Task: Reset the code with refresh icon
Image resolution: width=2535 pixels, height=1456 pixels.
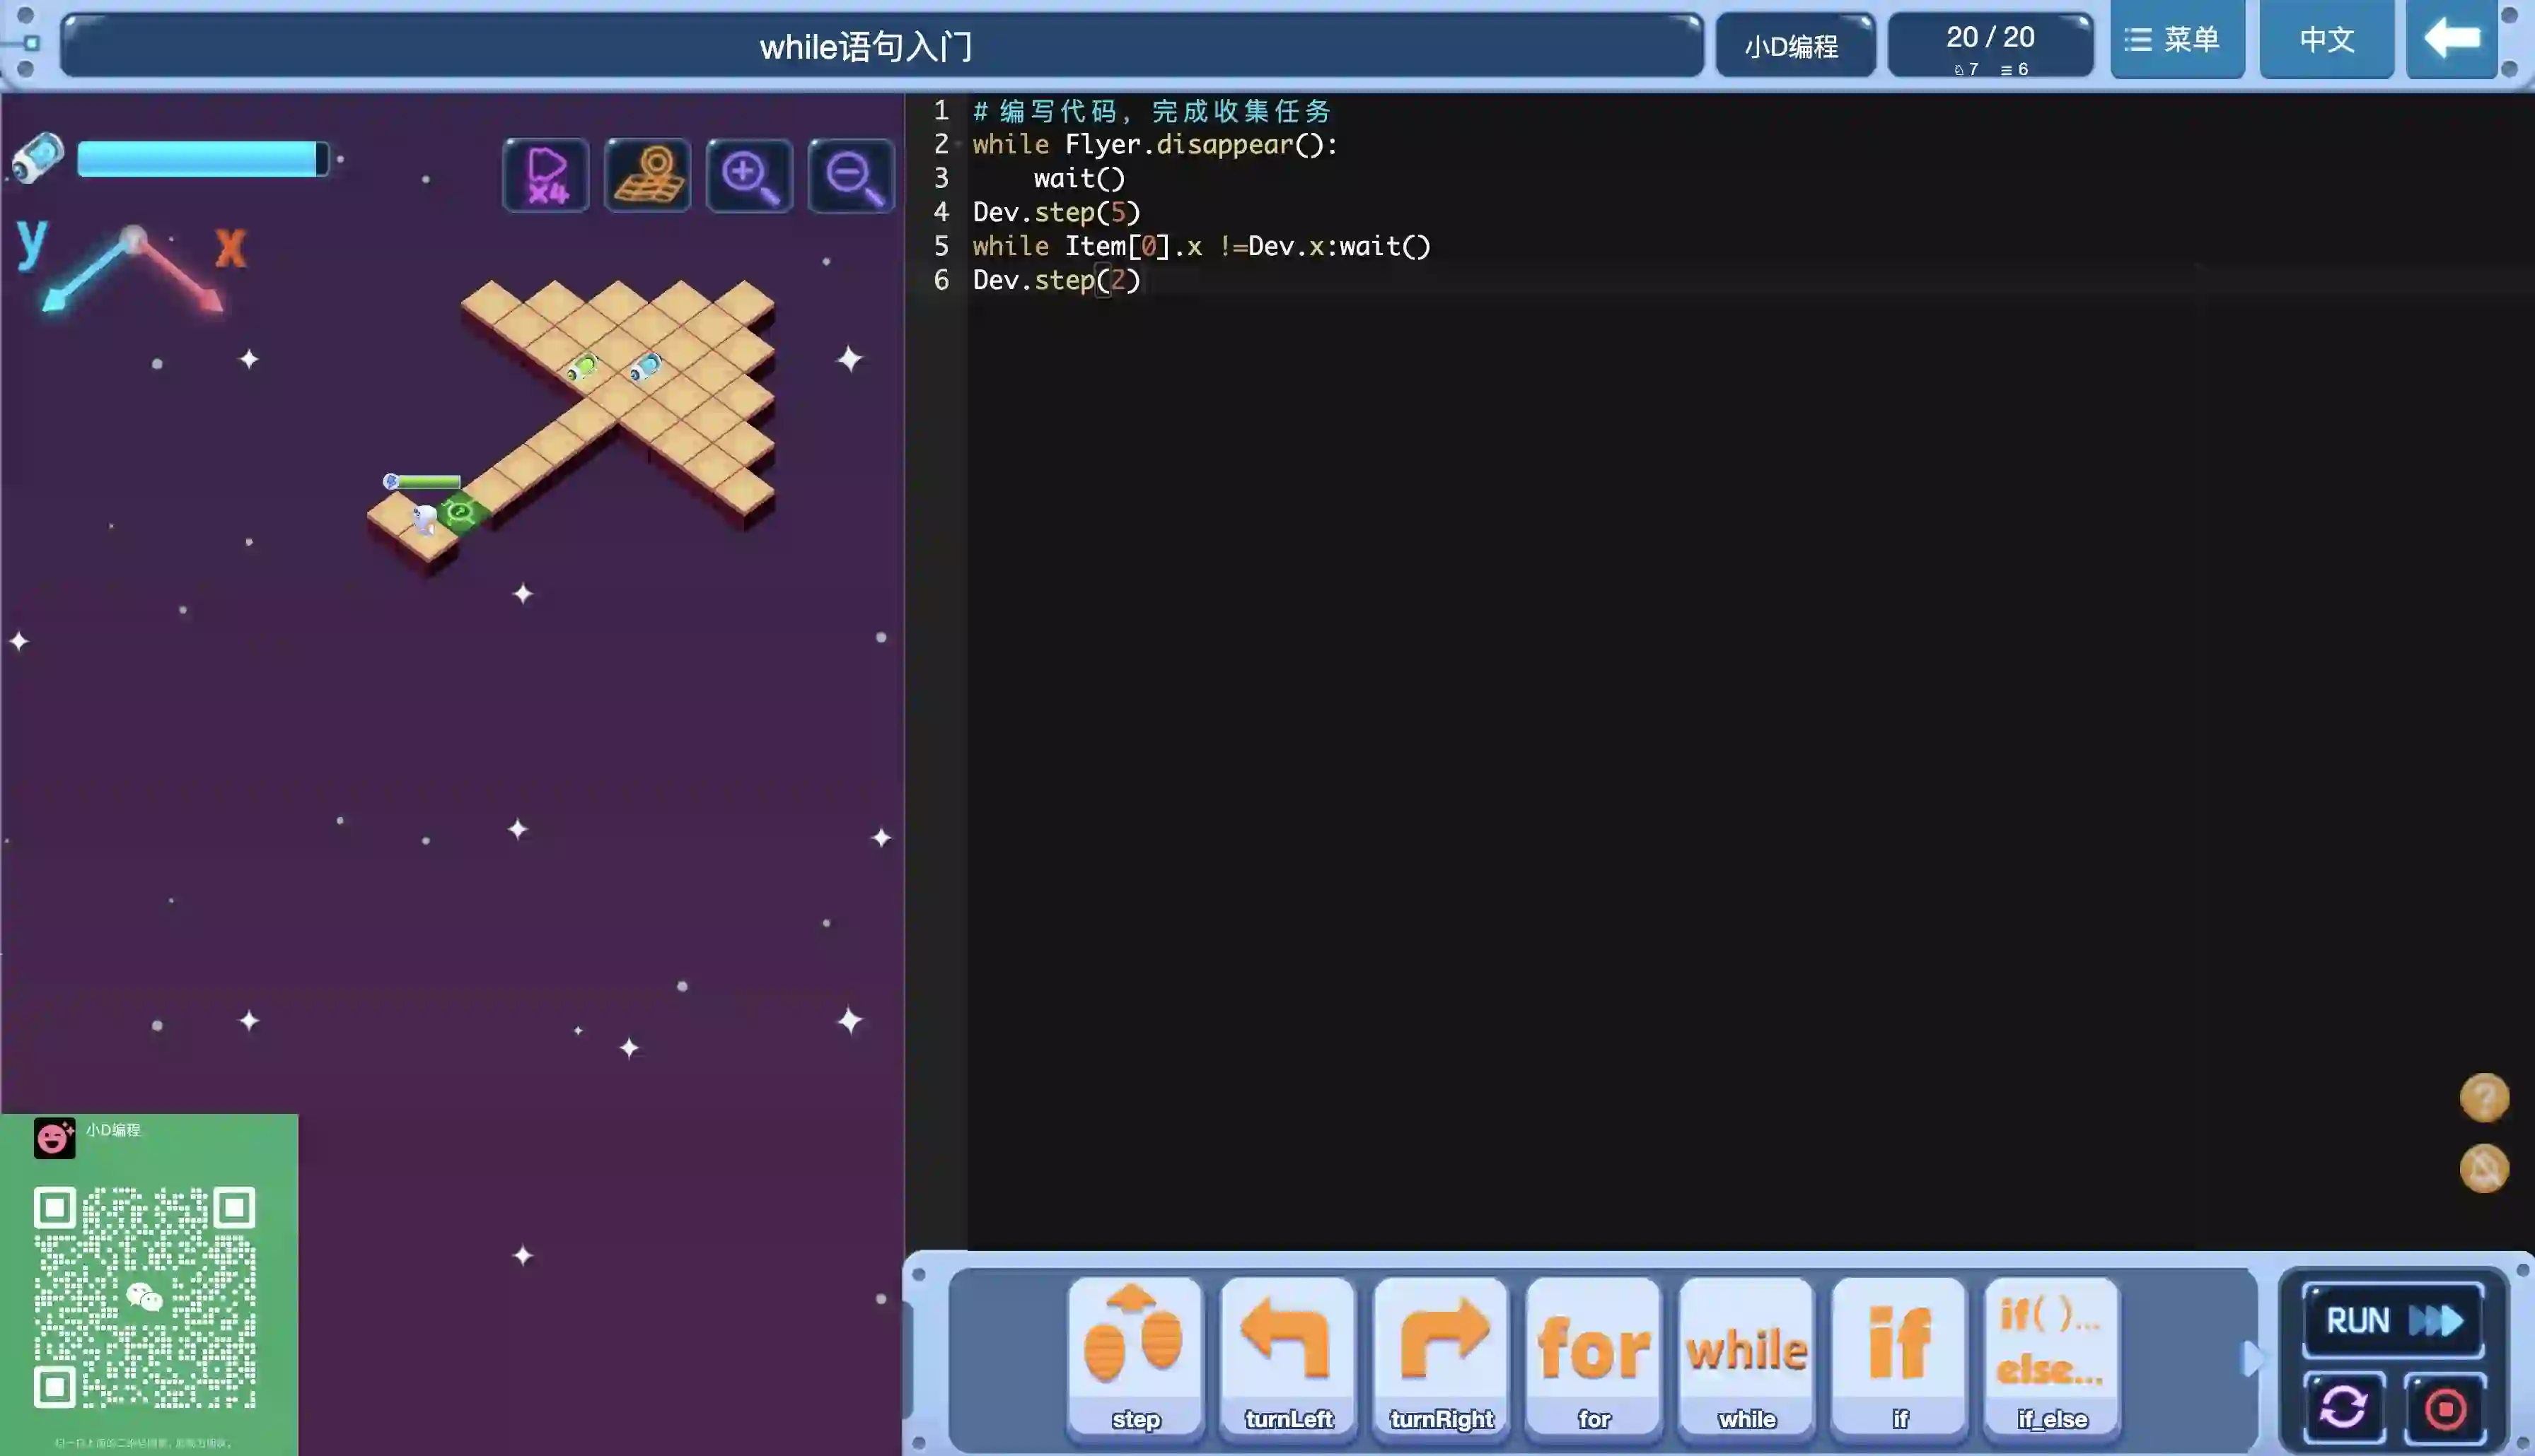Action: (x=2344, y=1408)
